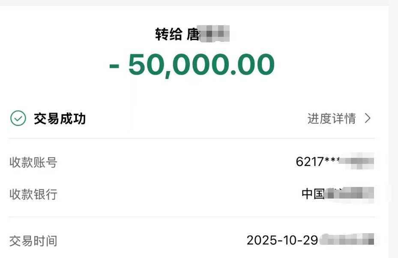Click the 收款银行 label

click(x=33, y=194)
